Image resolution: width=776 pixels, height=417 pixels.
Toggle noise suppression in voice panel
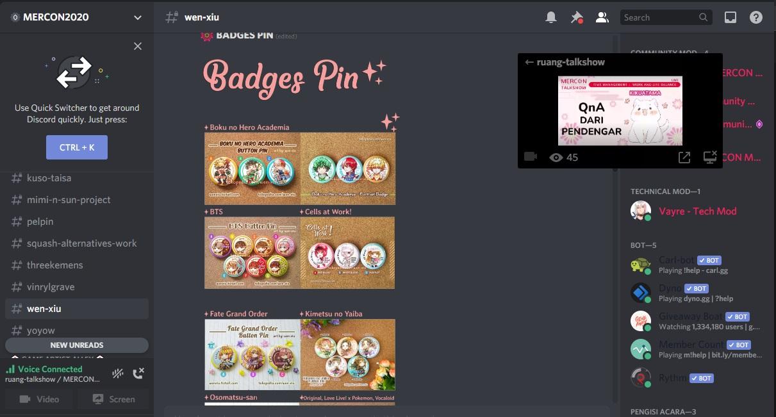pyautogui.click(x=117, y=373)
